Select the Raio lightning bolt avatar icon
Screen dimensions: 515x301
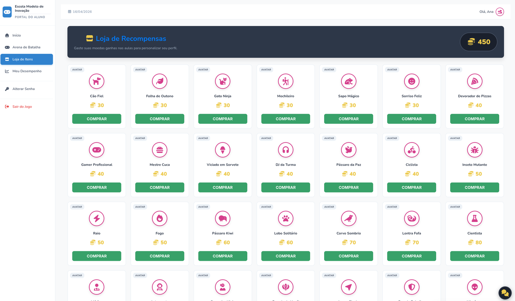click(x=97, y=218)
